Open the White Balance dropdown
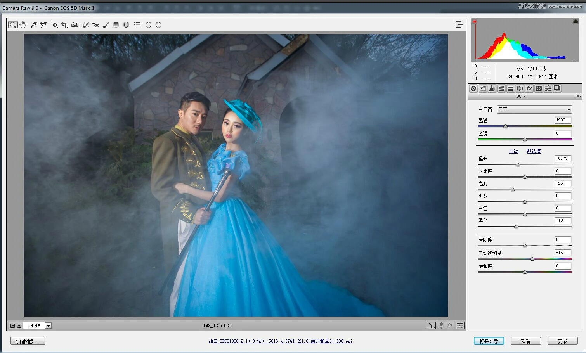This screenshot has width=586, height=353. pos(534,109)
